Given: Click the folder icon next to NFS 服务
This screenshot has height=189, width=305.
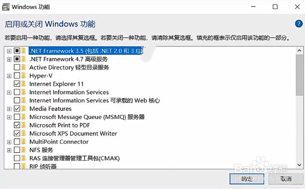Looking at the screenshot, I should coord(23,150).
